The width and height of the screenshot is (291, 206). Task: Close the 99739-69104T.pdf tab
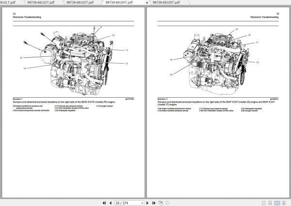pyautogui.click(x=147, y=2)
